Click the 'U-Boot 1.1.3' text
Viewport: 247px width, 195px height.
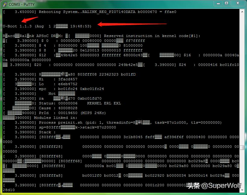pyautogui.click(x=17, y=26)
